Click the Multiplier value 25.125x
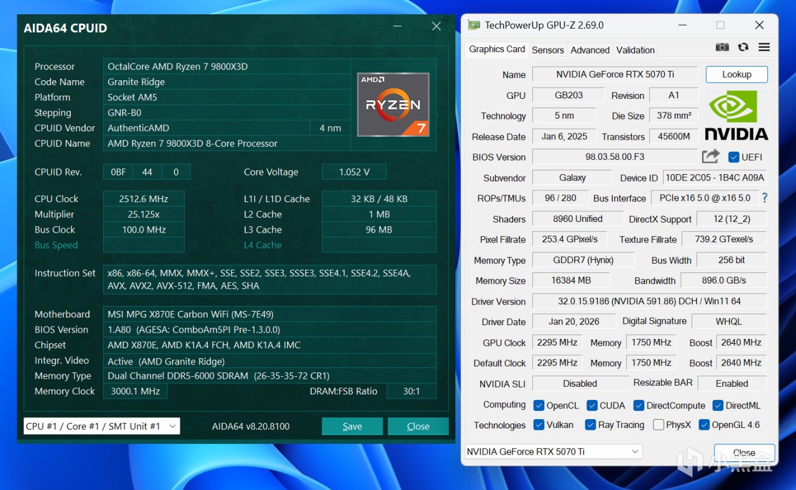This screenshot has width=796, height=490. pyautogui.click(x=144, y=214)
